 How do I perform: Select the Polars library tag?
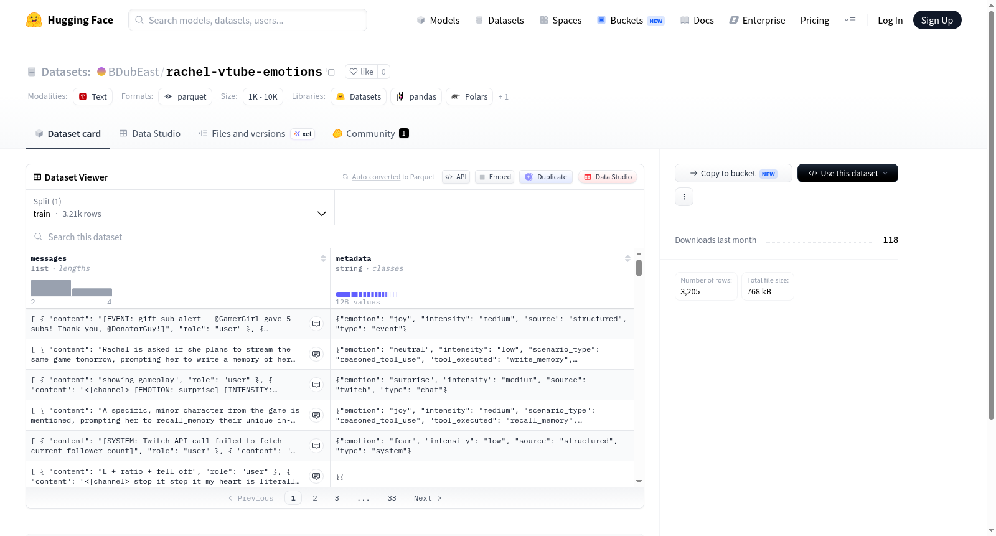(469, 96)
